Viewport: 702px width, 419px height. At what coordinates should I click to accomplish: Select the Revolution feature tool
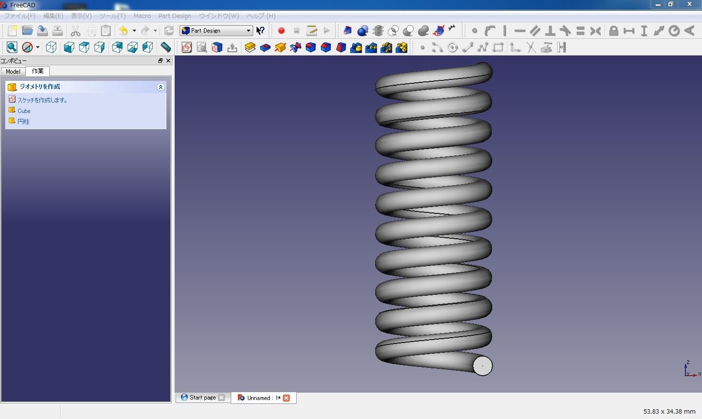[281, 47]
